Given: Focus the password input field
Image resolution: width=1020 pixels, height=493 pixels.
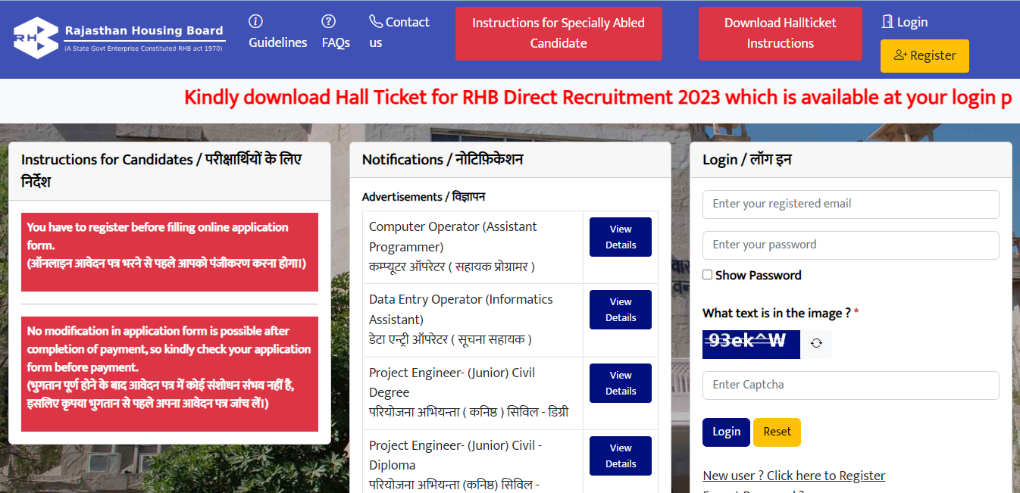Looking at the screenshot, I should click(x=850, y=245).
